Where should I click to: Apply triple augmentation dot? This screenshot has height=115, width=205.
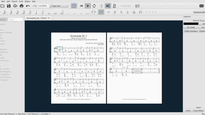(x=81, y=13)
